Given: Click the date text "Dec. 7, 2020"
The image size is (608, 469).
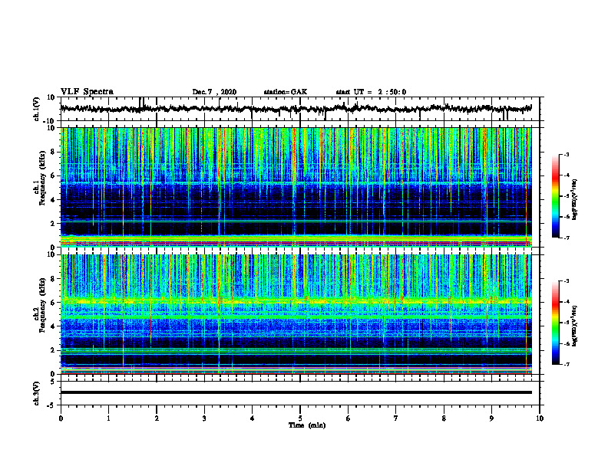Looking at the screenshot, I should 214,92.
